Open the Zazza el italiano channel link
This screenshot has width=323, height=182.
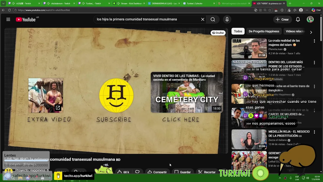[278, 140]
